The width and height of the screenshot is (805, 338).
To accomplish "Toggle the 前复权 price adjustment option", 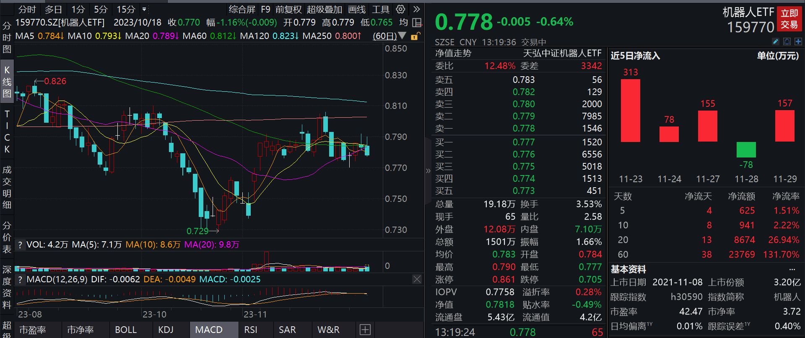I will [x=288, y=9].
